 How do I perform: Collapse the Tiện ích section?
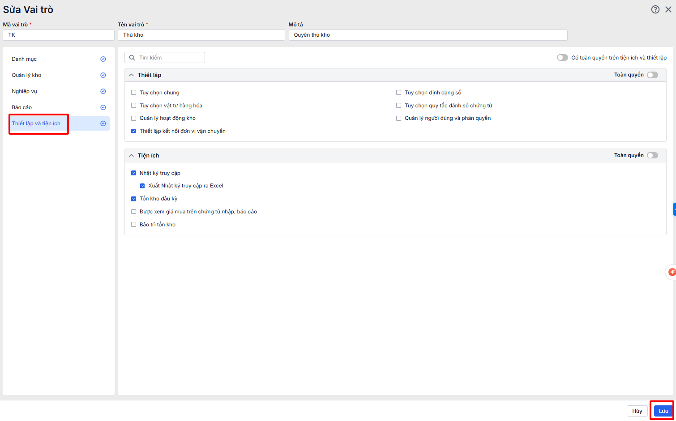pos(131,156)
